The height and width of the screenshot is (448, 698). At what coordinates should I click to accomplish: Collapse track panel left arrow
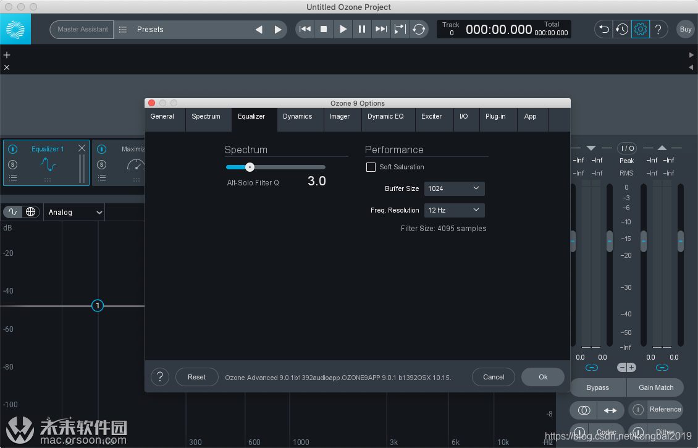pyautogui.click(x=691, y=67)
